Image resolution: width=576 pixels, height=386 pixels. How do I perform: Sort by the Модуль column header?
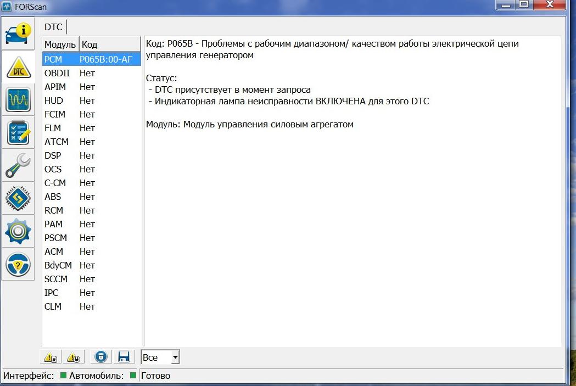tap(60, 45)
